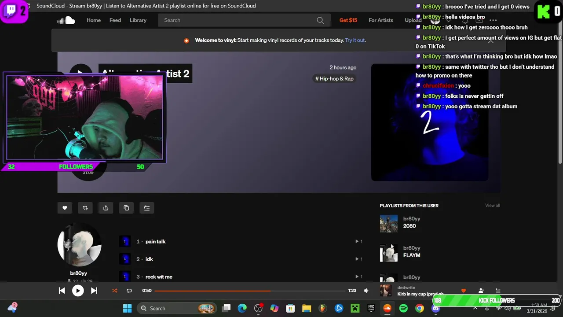This screenshot has width=563, height=317.
Task: Click View all playlists link
Action: coord(493,206)
